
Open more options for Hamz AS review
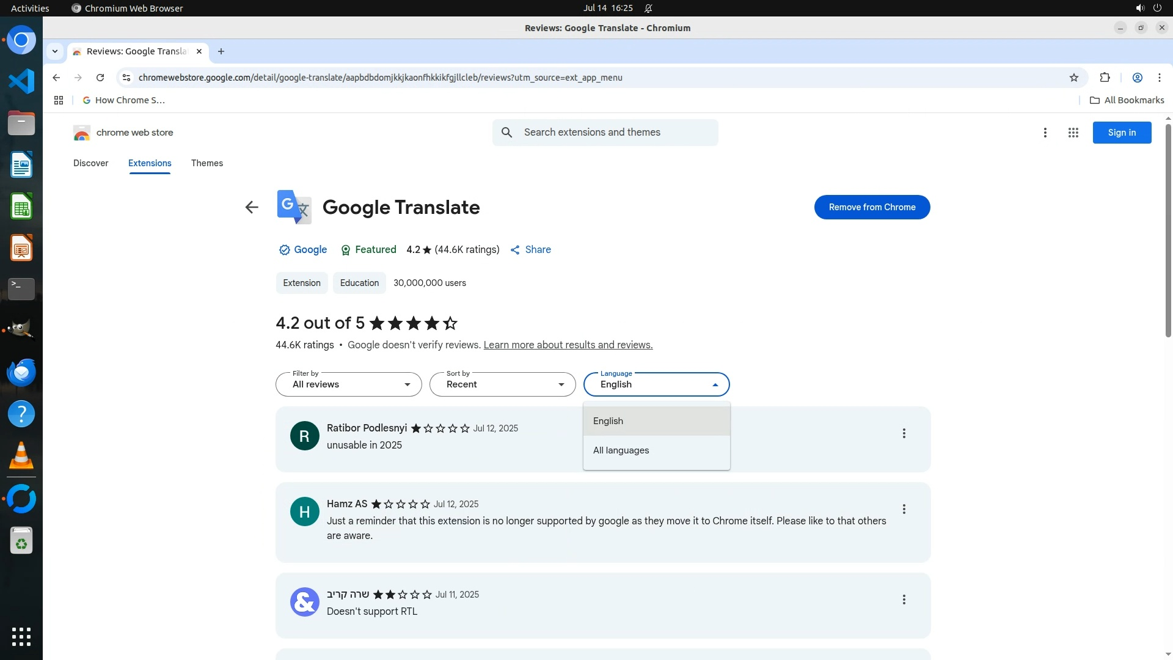pyautogui.click(x=904, y=510)
